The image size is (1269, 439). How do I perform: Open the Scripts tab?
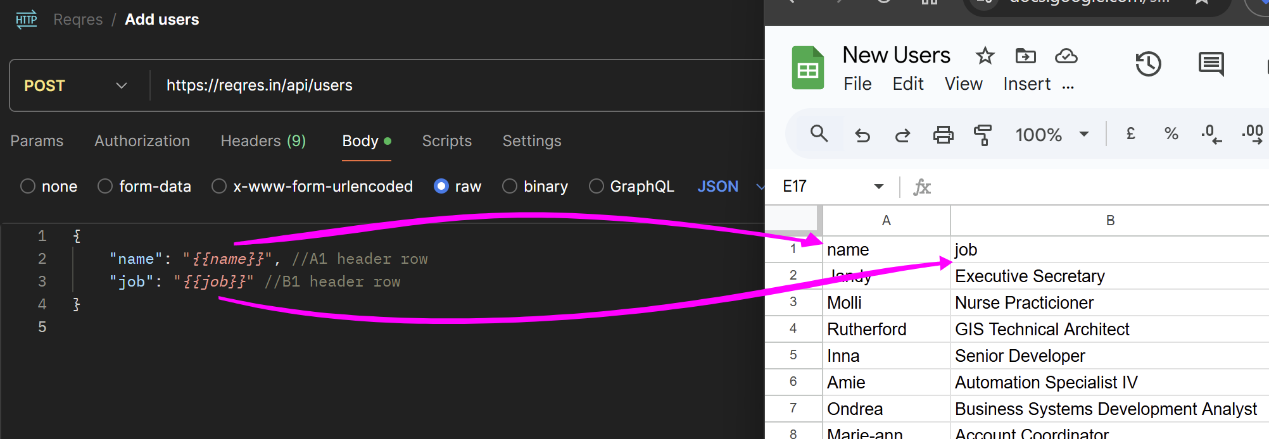pos(447,141)
